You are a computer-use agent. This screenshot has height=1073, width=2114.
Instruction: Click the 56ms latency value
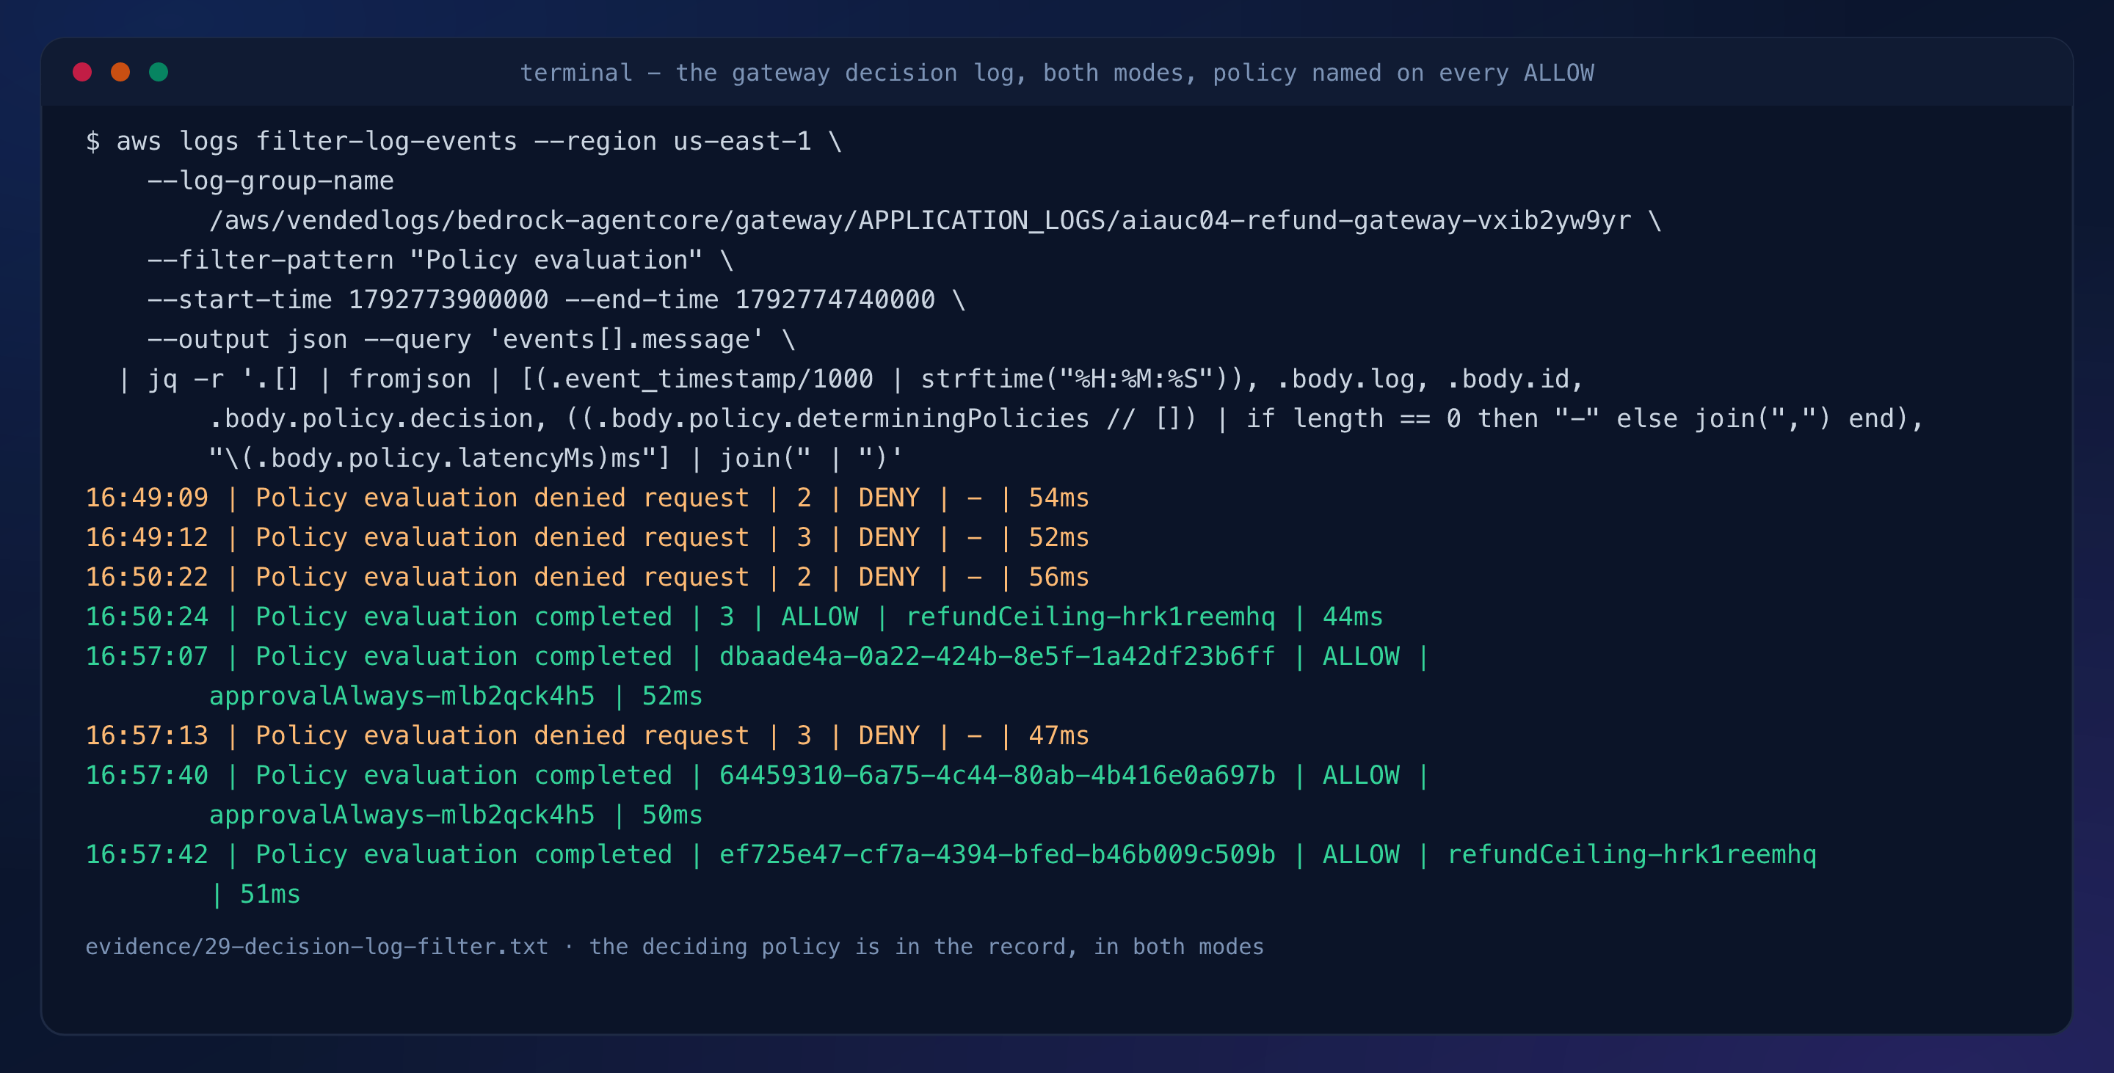(x=1058, y=577)
